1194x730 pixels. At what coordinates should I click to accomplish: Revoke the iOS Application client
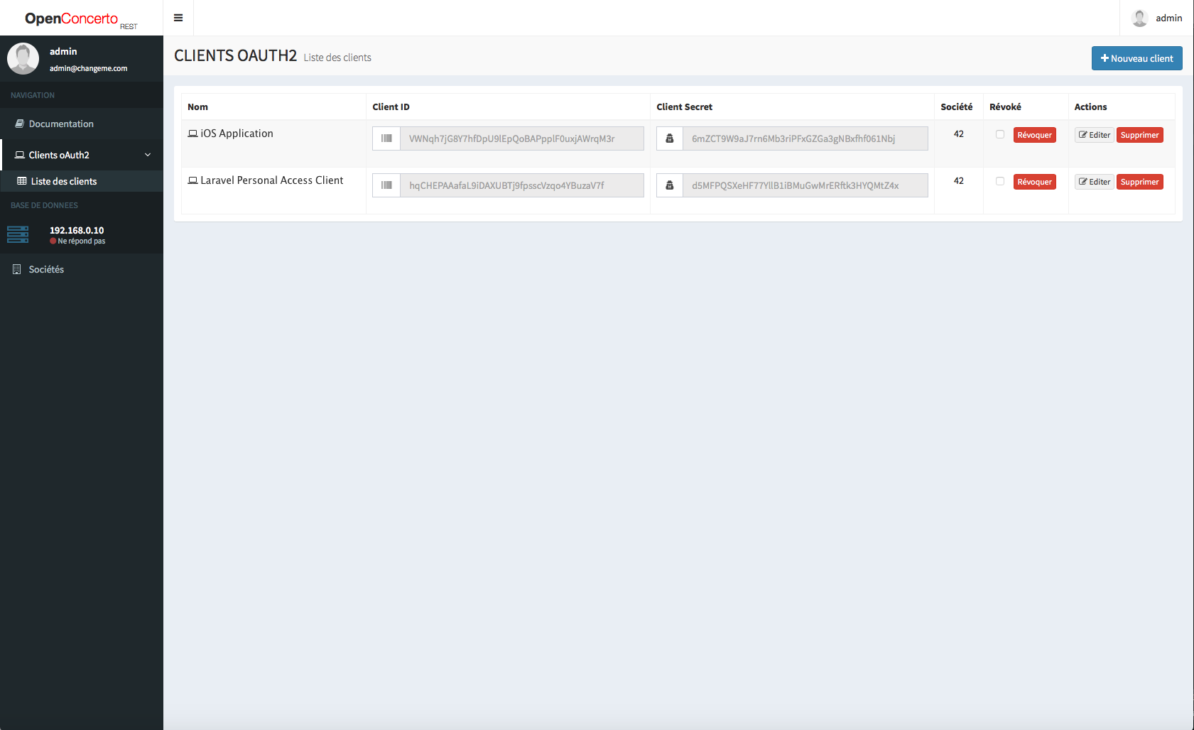click(x=1034, y=135)
